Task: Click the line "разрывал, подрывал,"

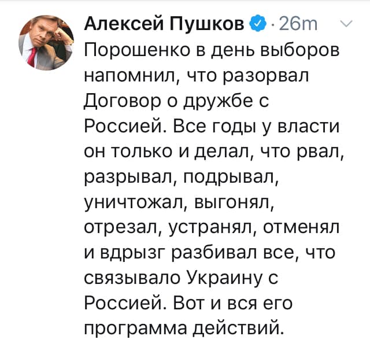Action: pyautogui.click(x=182, y=178)
